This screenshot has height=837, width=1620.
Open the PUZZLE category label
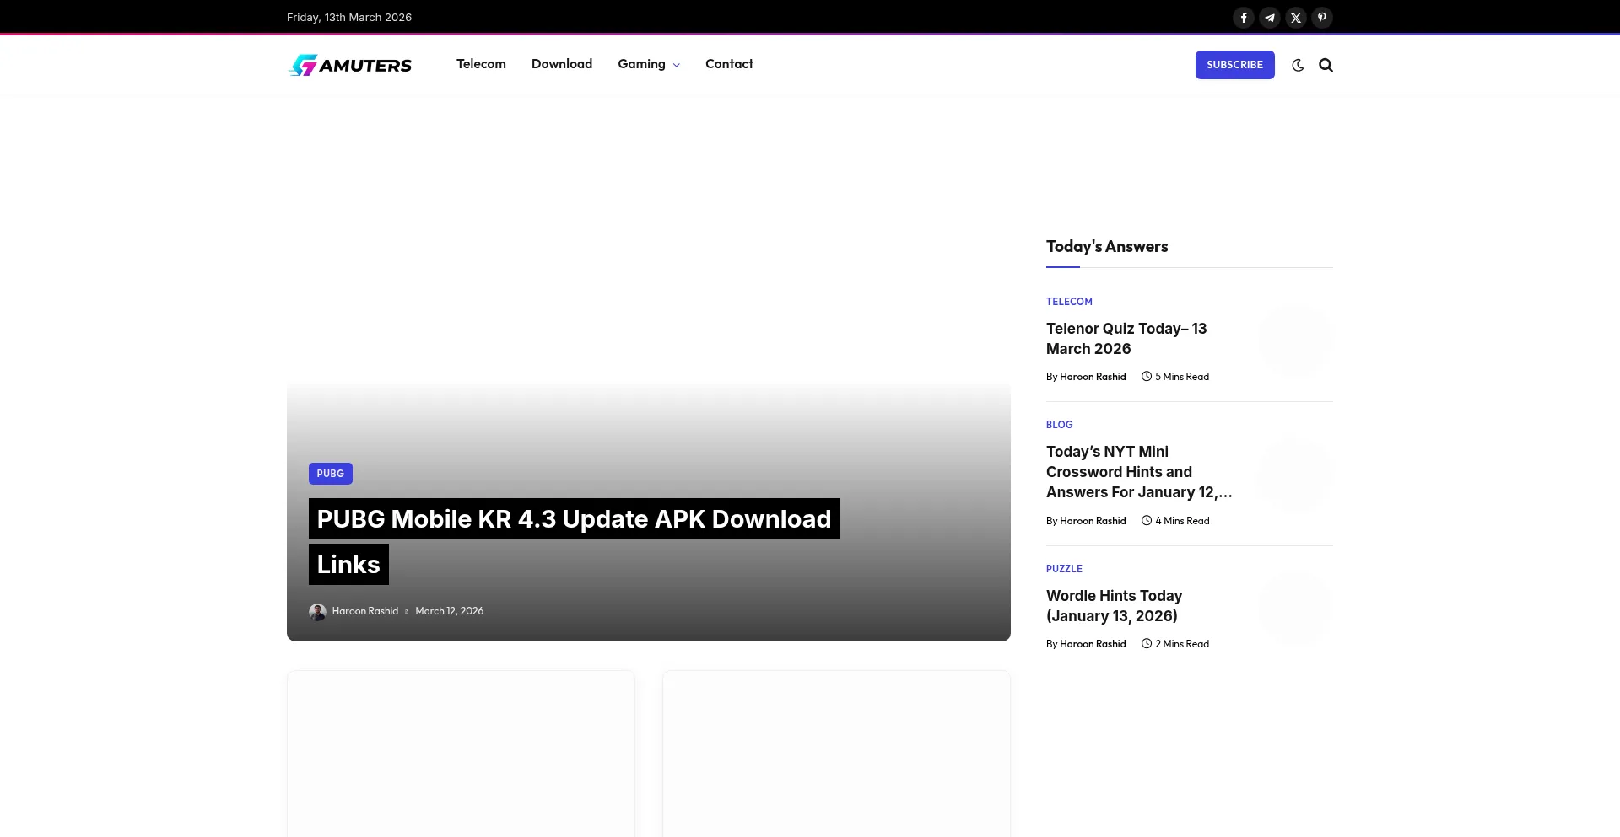[x=1064, y=569]
